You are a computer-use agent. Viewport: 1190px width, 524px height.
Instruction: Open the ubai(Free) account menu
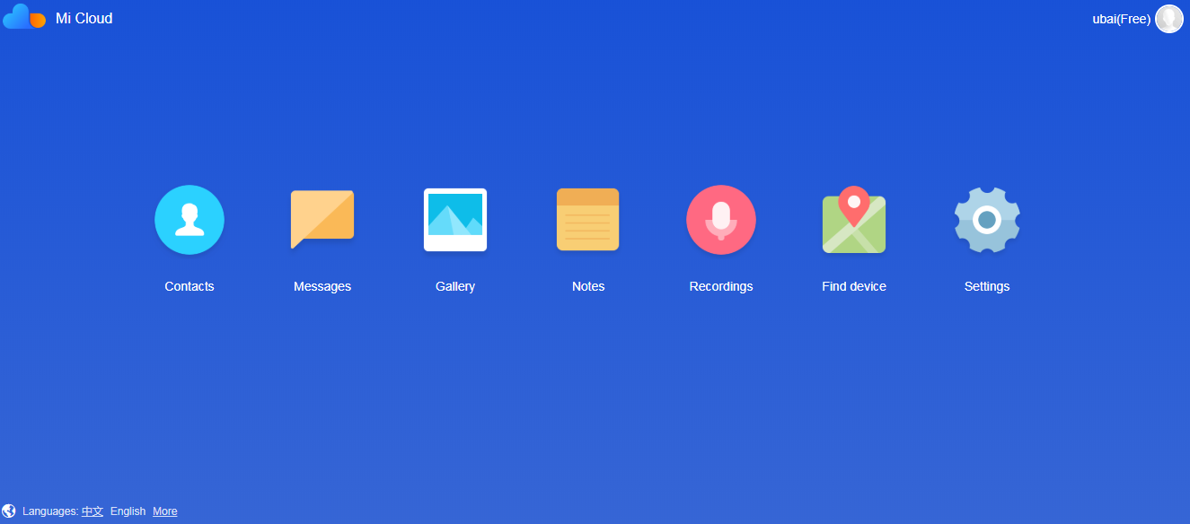pos(1121,19)
